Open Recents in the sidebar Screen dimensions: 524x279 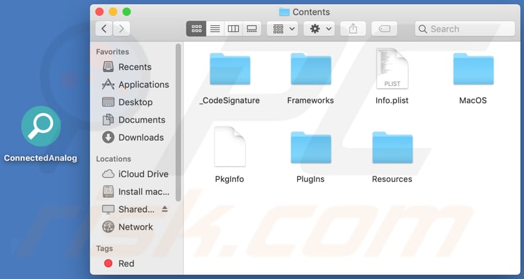(135, 67)
